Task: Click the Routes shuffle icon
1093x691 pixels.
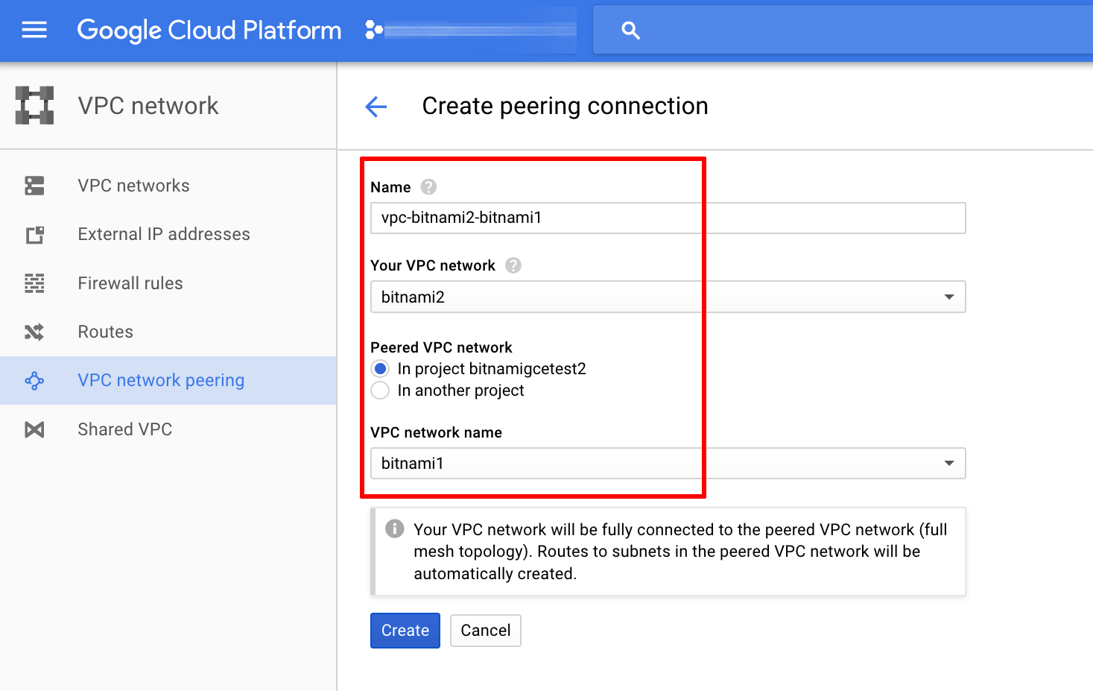Action: [34, 332]
